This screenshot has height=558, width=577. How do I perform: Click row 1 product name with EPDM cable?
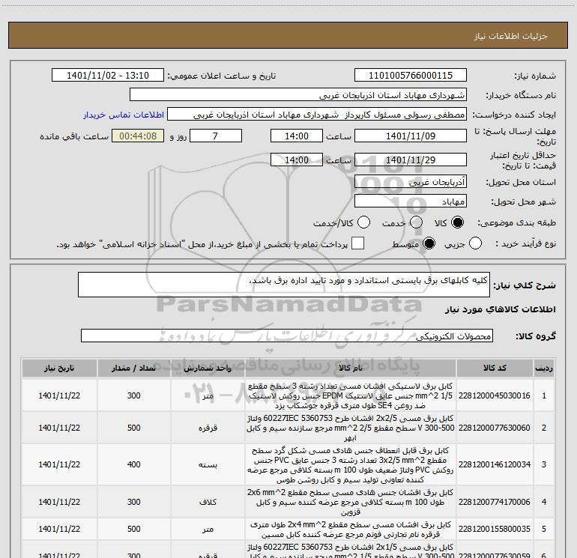coord(351,395)
